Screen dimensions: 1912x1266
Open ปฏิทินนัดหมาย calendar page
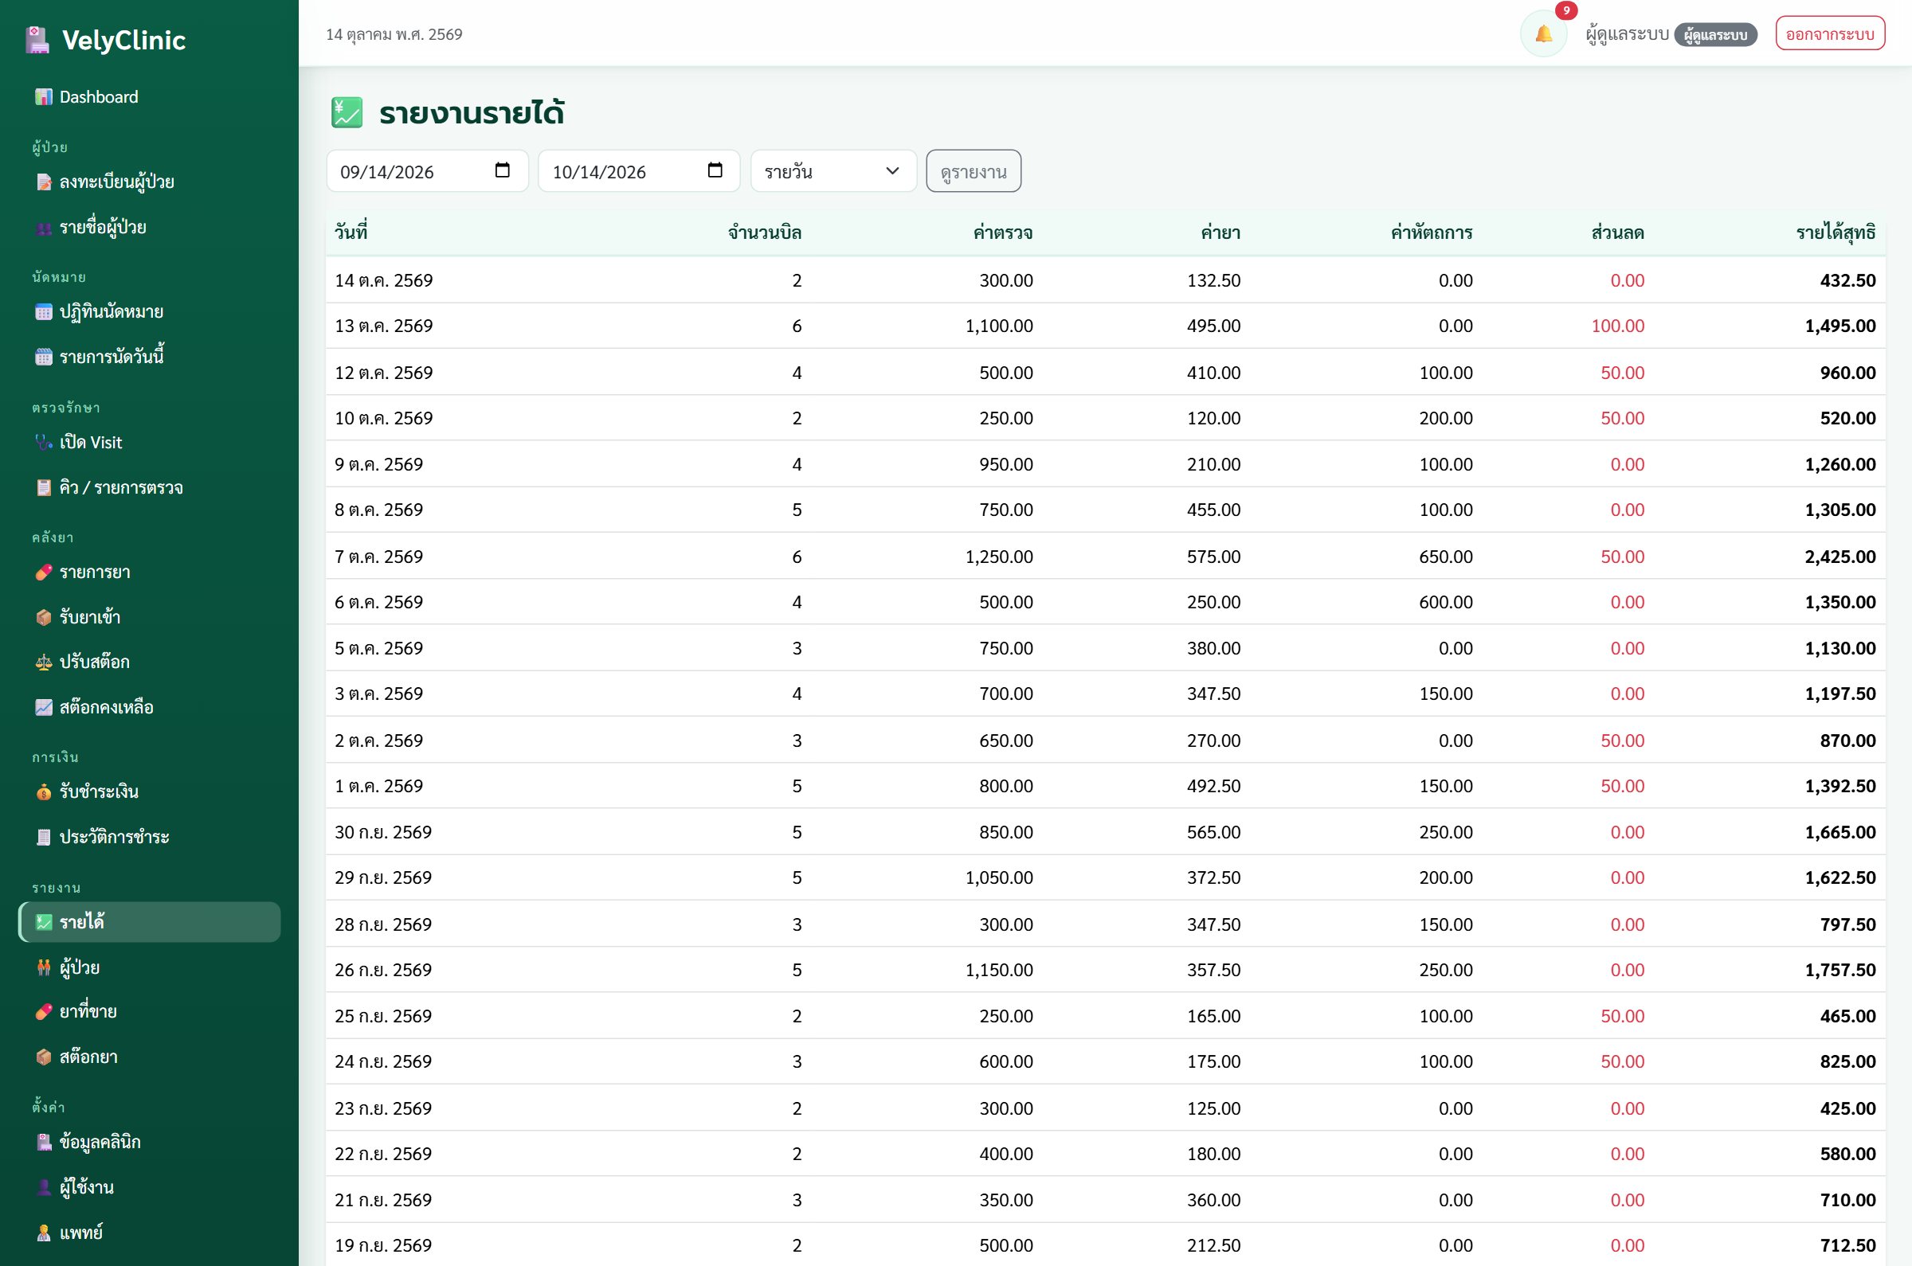coord(149,311)
